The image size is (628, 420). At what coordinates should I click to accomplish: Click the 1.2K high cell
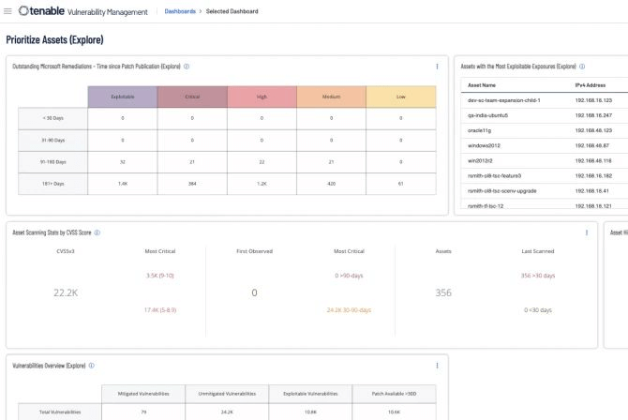point(262,184)
